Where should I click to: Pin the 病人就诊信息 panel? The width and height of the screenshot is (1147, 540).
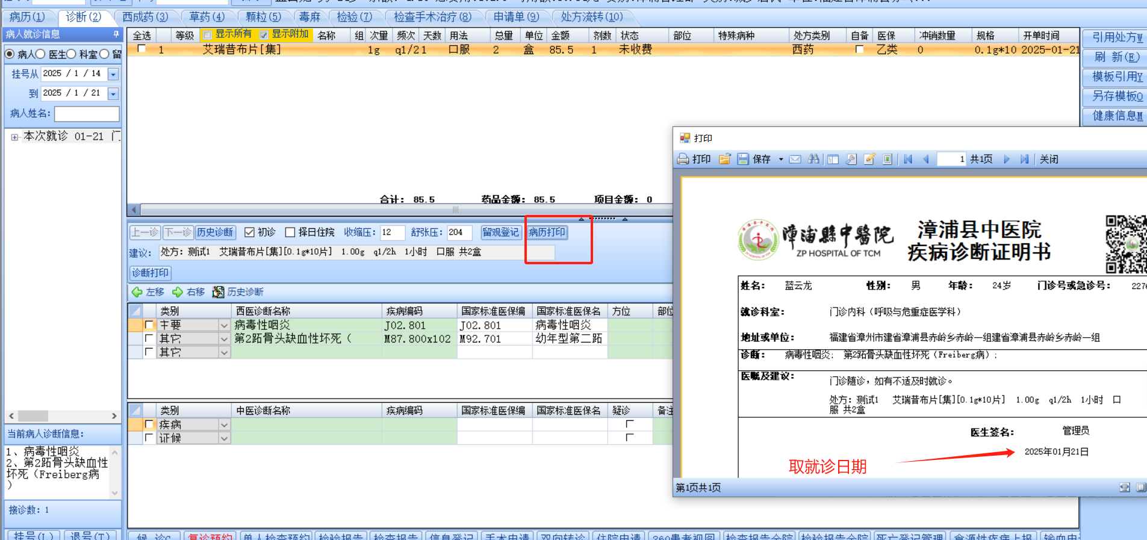tap(116, 34)
